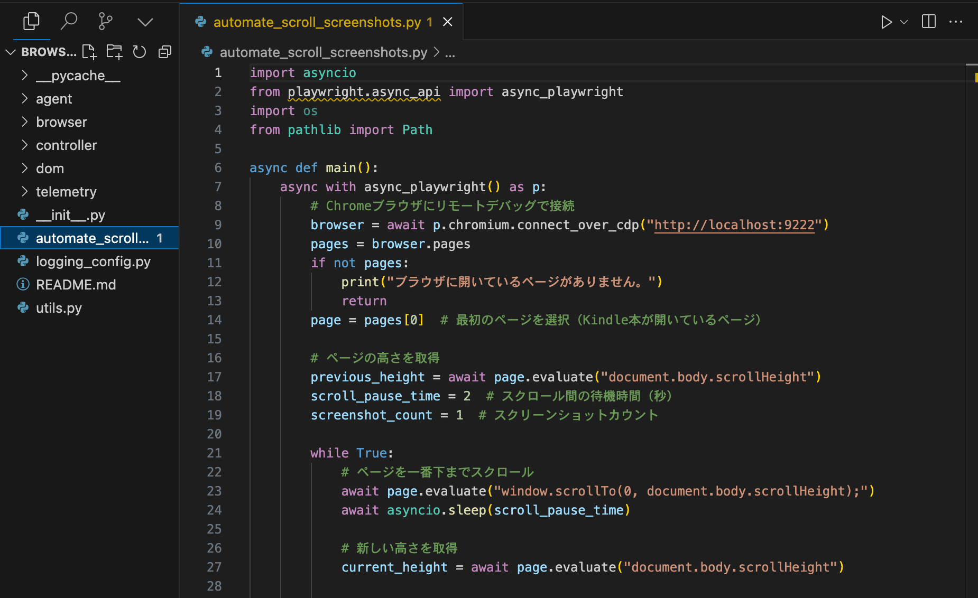The height and width of the screenshot is (598, 978).
Task: Open README.md from the file tree
Action: click(76, 285)
